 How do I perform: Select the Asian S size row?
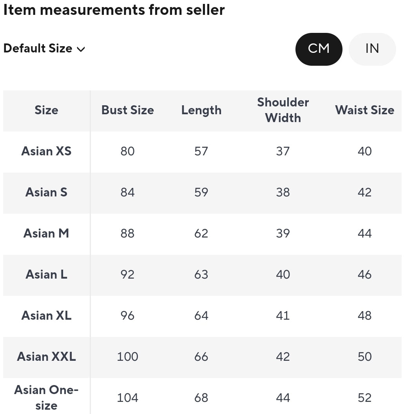click(202, 193)
